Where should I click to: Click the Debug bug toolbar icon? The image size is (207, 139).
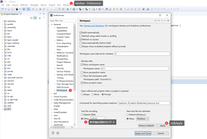click(68, 9)
